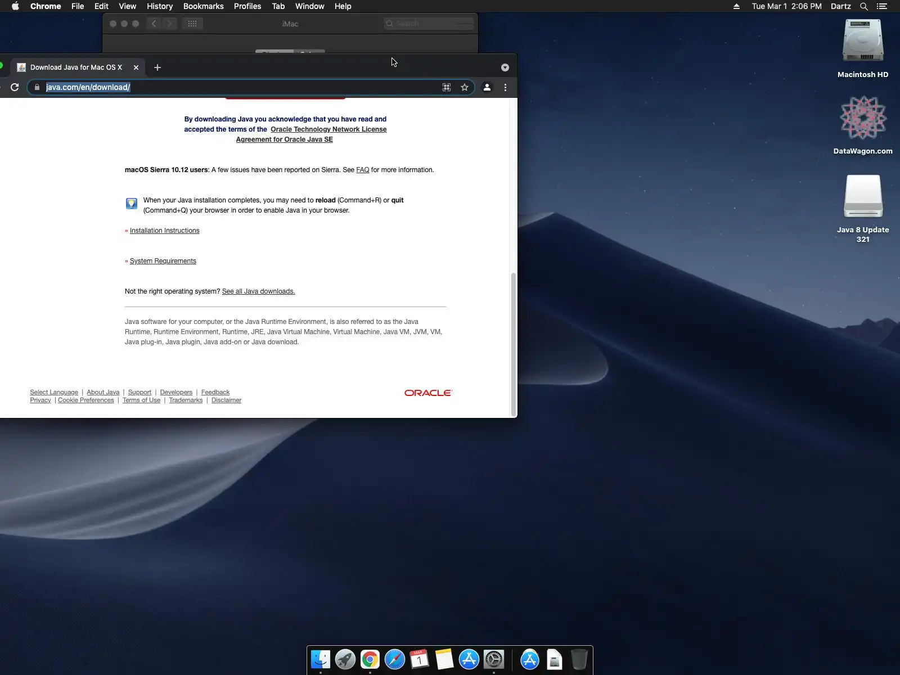Image resolution: width=900 pixels, height=675 pixels.
Task: Click Show All grid button in iMac window
Action: (192, 24)
